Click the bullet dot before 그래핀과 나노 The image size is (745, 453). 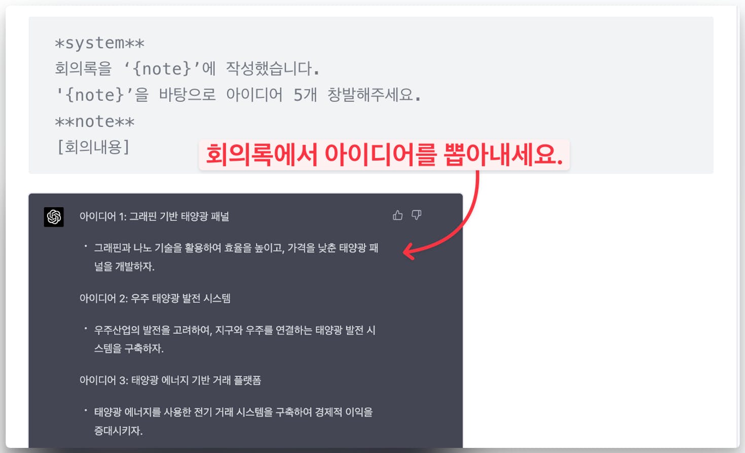point(86,247)
